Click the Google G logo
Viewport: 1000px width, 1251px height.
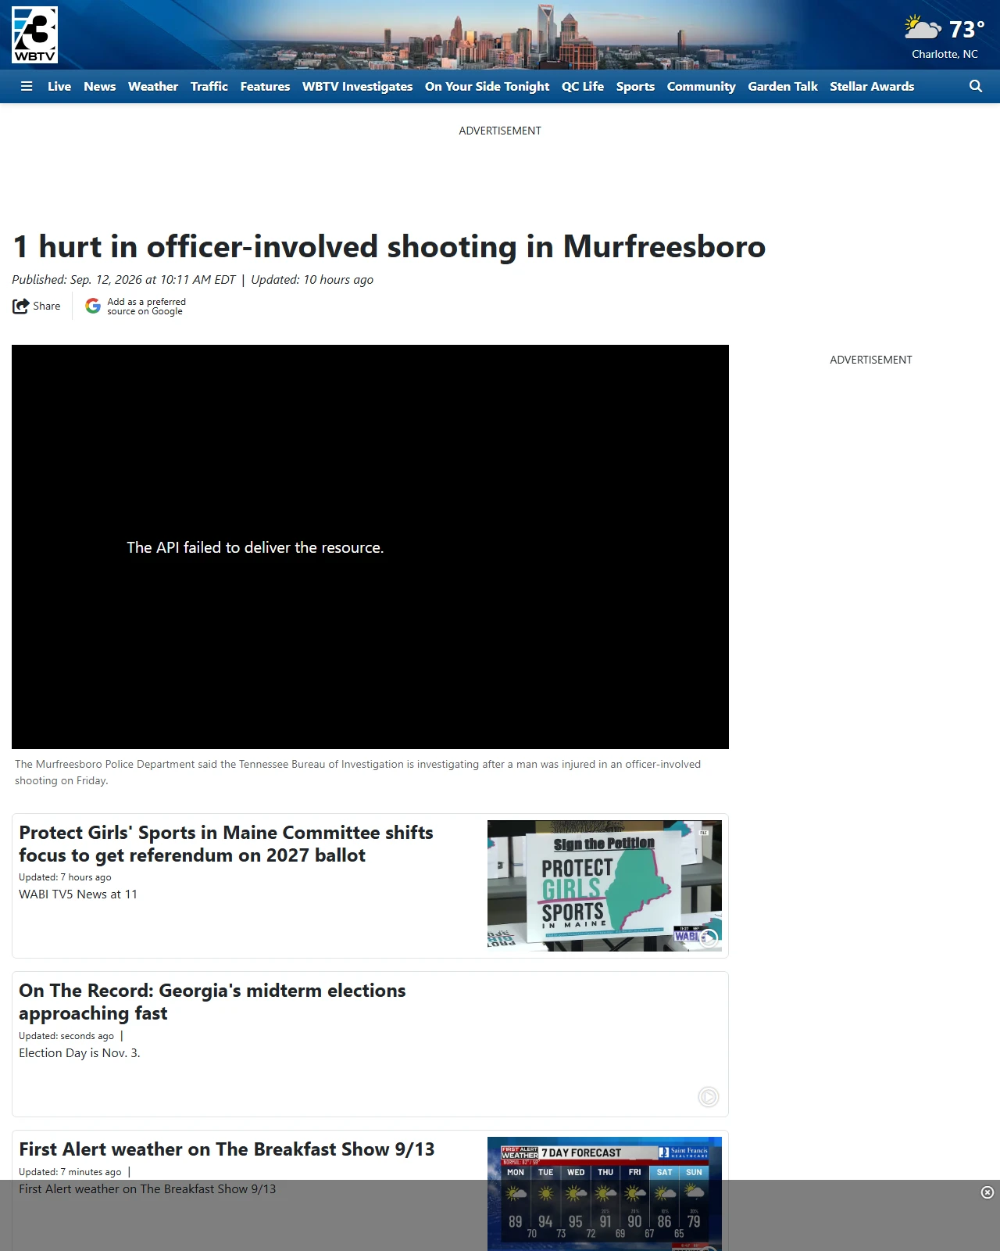(x=93, y=306)
